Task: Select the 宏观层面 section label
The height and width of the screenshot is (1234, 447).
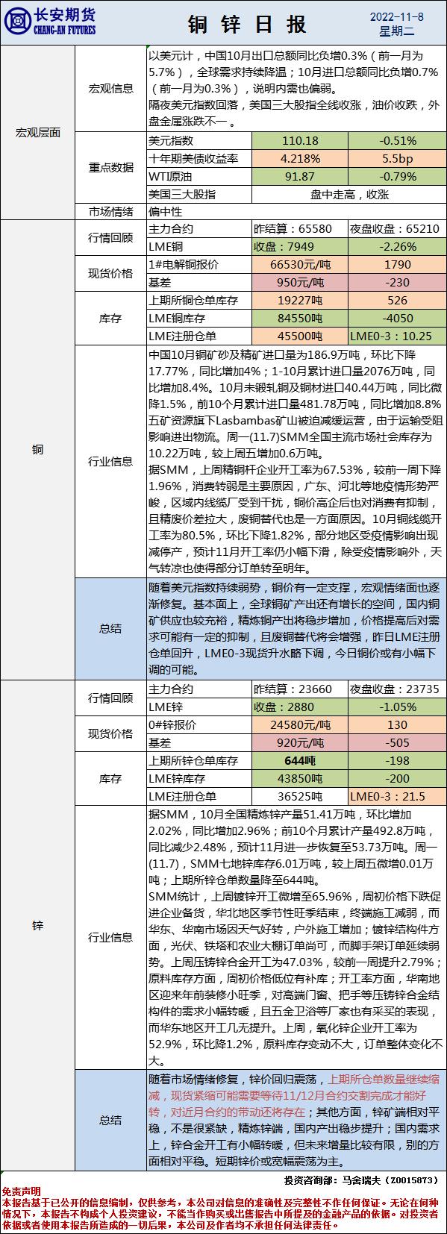Action: pyautogui.click(x=37, y=132)
